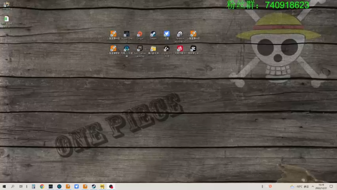Switch to orange Douyu taskbar app beside Steam
The height and width of the screenshot is (190, 337).
tap(85, 186)
